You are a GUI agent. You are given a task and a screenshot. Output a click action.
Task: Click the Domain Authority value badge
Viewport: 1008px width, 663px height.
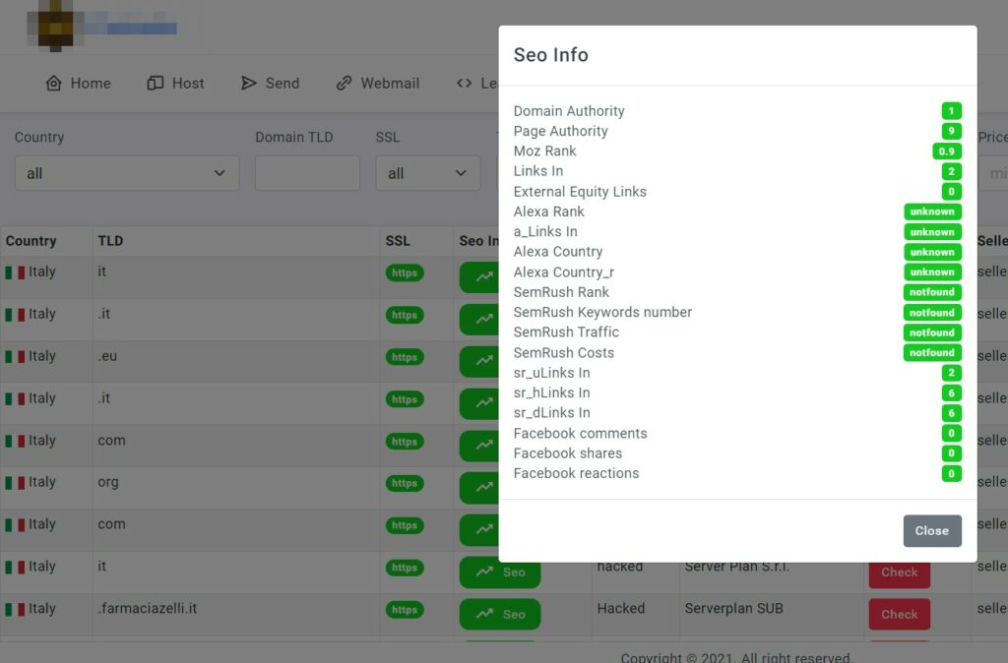tap(951, 111)
